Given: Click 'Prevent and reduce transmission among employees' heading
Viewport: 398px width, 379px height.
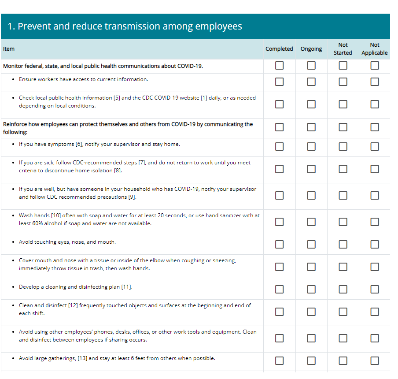Looking at the screenshot, I should coord(125,26).
